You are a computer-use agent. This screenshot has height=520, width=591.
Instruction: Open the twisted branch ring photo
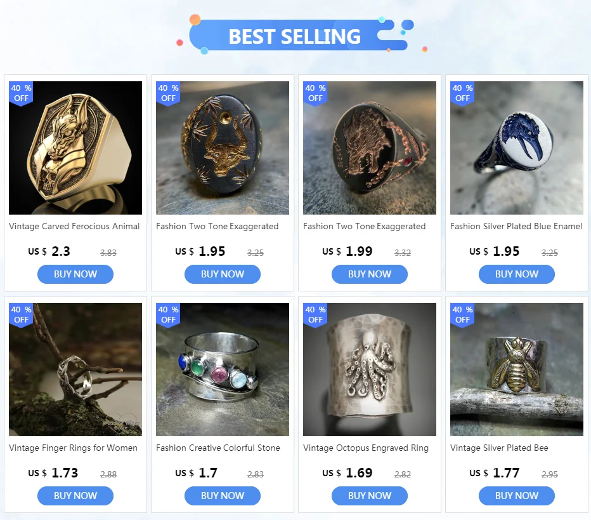pos(75,370)
